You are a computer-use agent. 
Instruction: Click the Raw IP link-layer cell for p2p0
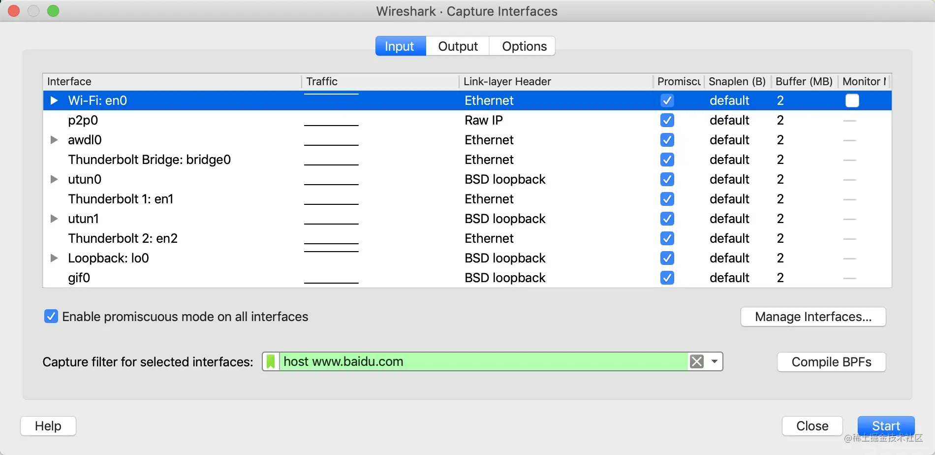484,120
